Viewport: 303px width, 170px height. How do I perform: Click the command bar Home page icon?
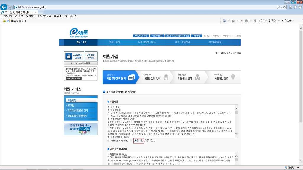point(225,21)
